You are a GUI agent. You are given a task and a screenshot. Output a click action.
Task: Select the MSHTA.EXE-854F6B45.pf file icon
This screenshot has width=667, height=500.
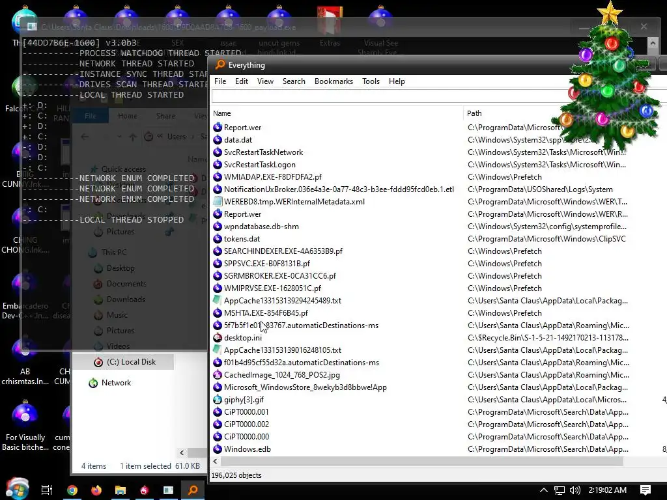point(218,313)
